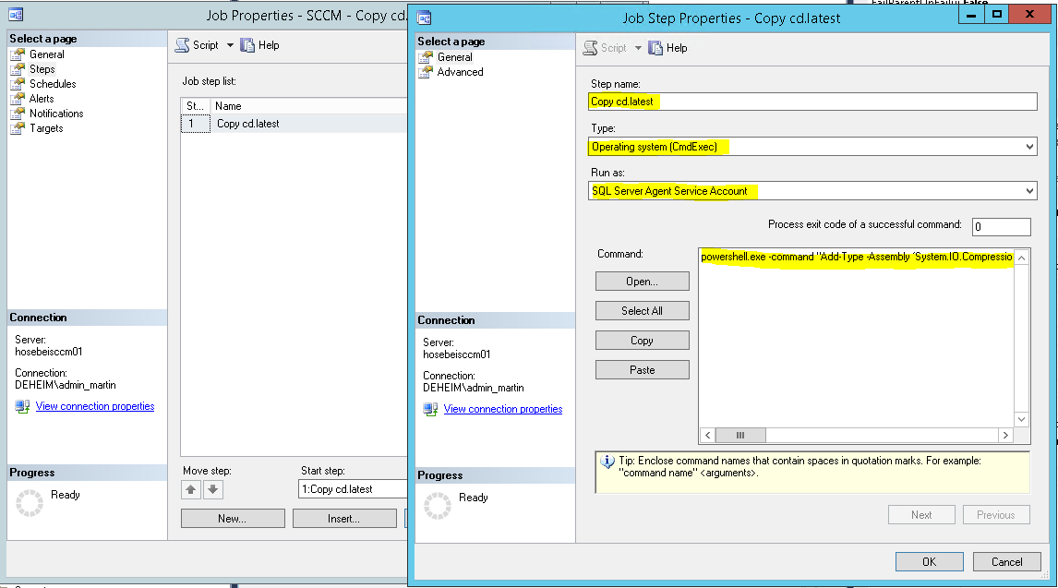The height and width of the screenshot is (588, 1058).
Task: Open General page icon in Job Properties window
Action: pos(18,54)
